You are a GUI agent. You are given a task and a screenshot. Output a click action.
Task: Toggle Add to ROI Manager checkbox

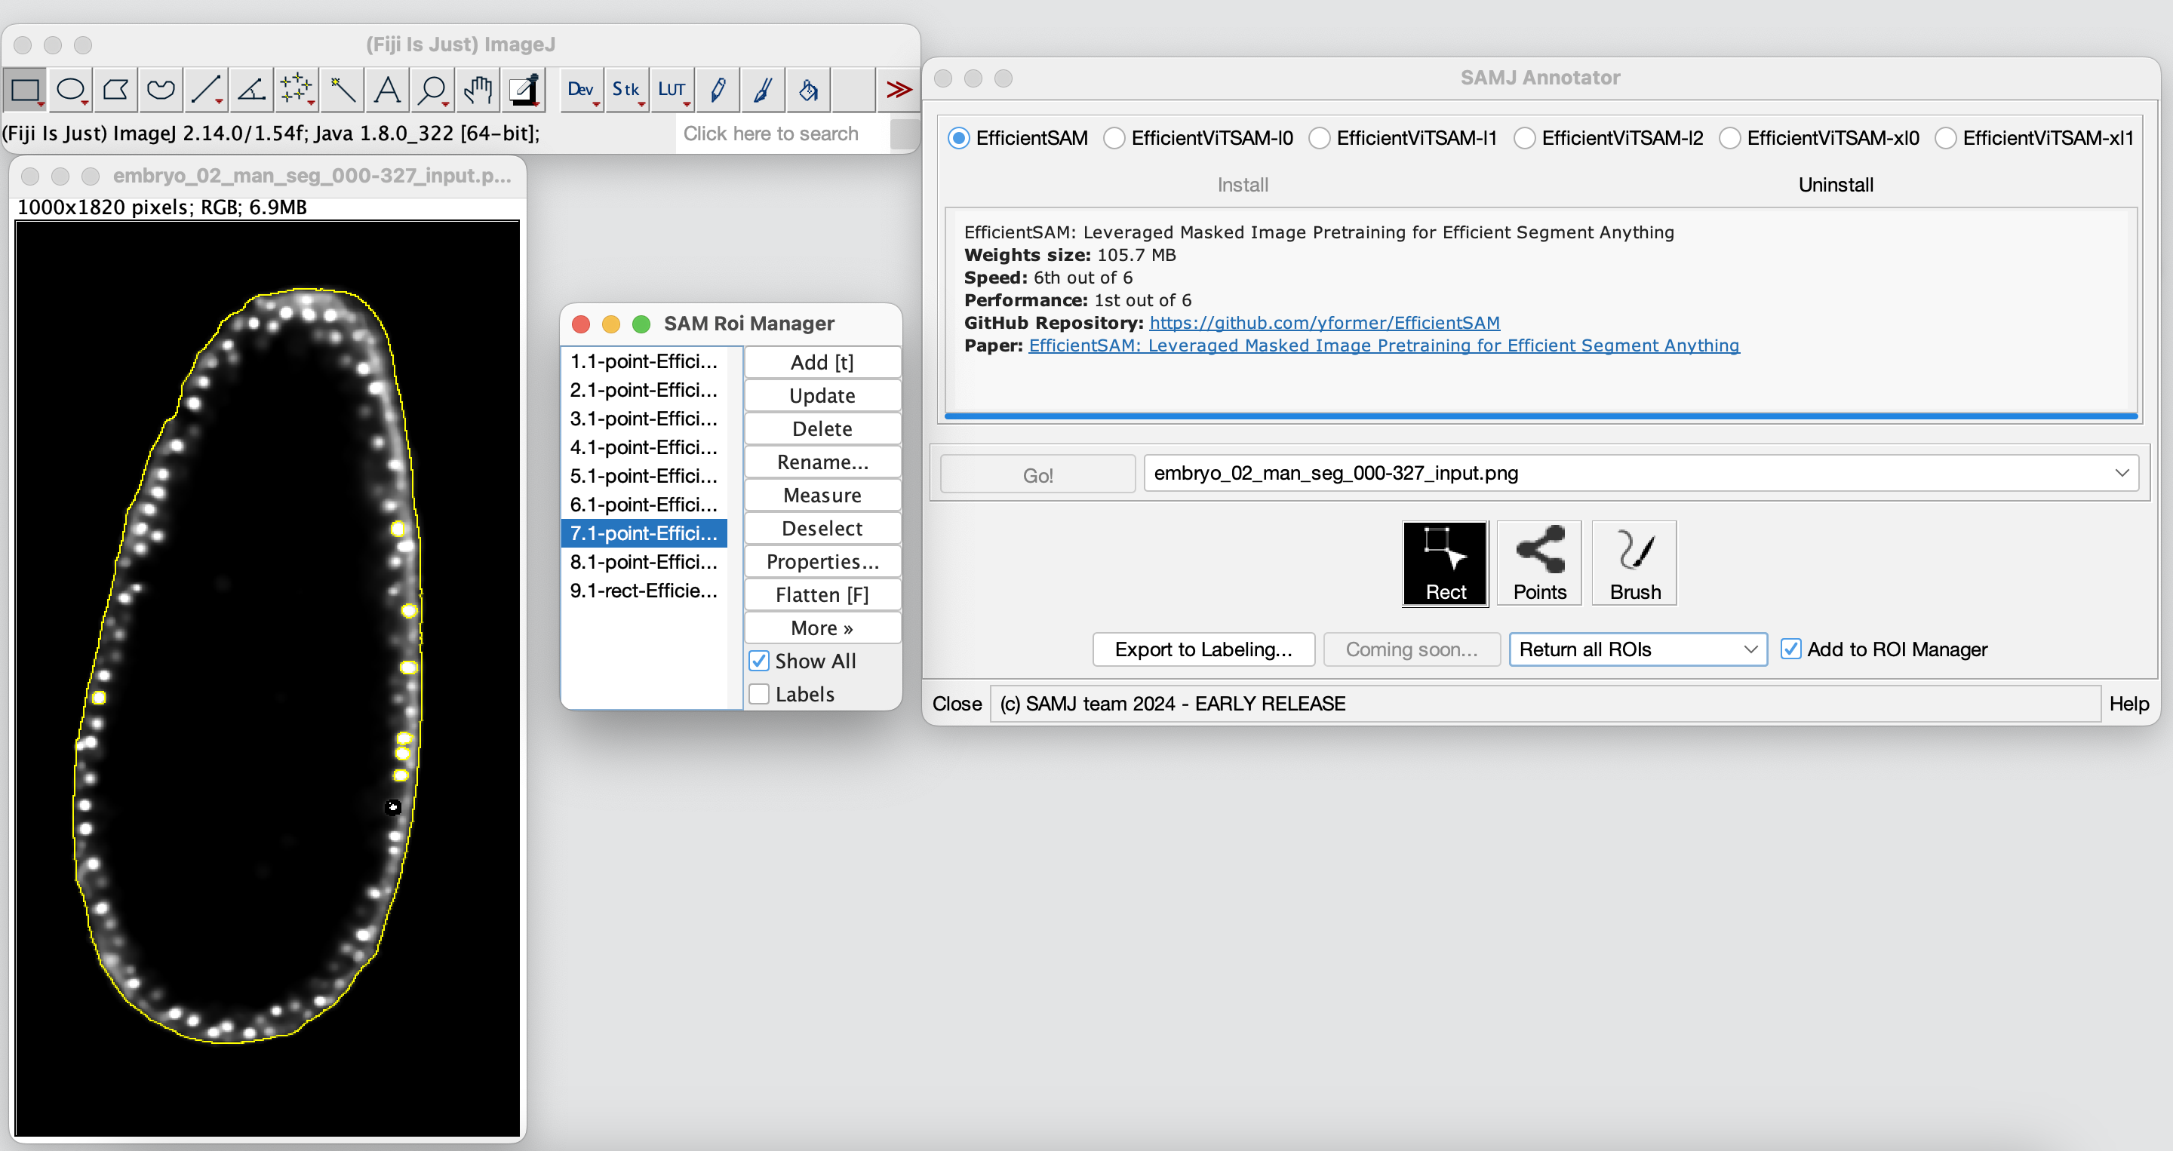click(1790, 649)
